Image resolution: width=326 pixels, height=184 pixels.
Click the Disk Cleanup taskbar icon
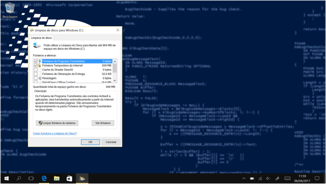82,178
